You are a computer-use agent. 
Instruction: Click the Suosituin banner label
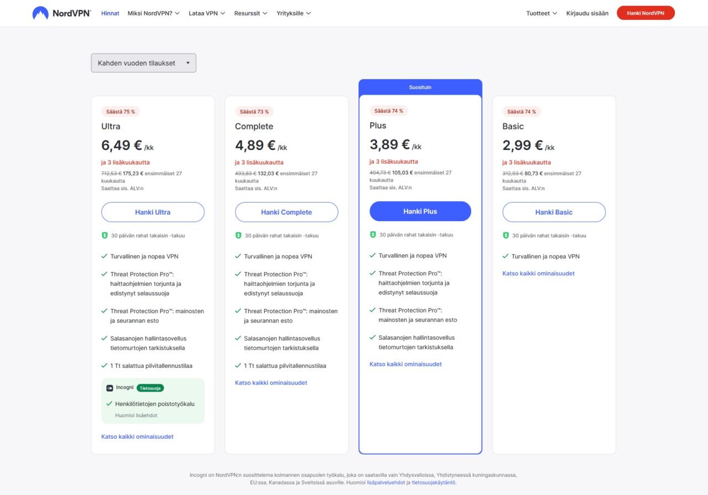420,87
